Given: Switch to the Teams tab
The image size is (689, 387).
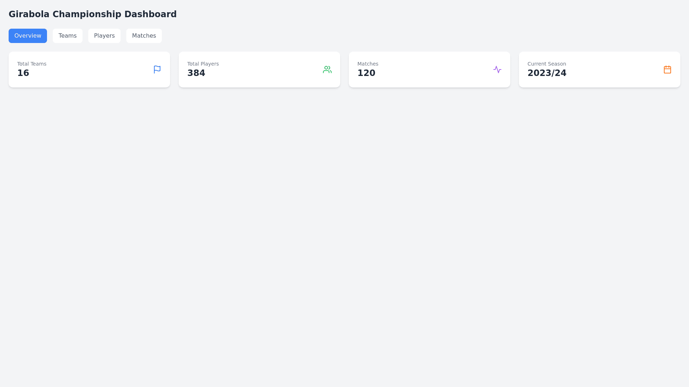Looking at the screenshot, I should (x=67, y=35).
